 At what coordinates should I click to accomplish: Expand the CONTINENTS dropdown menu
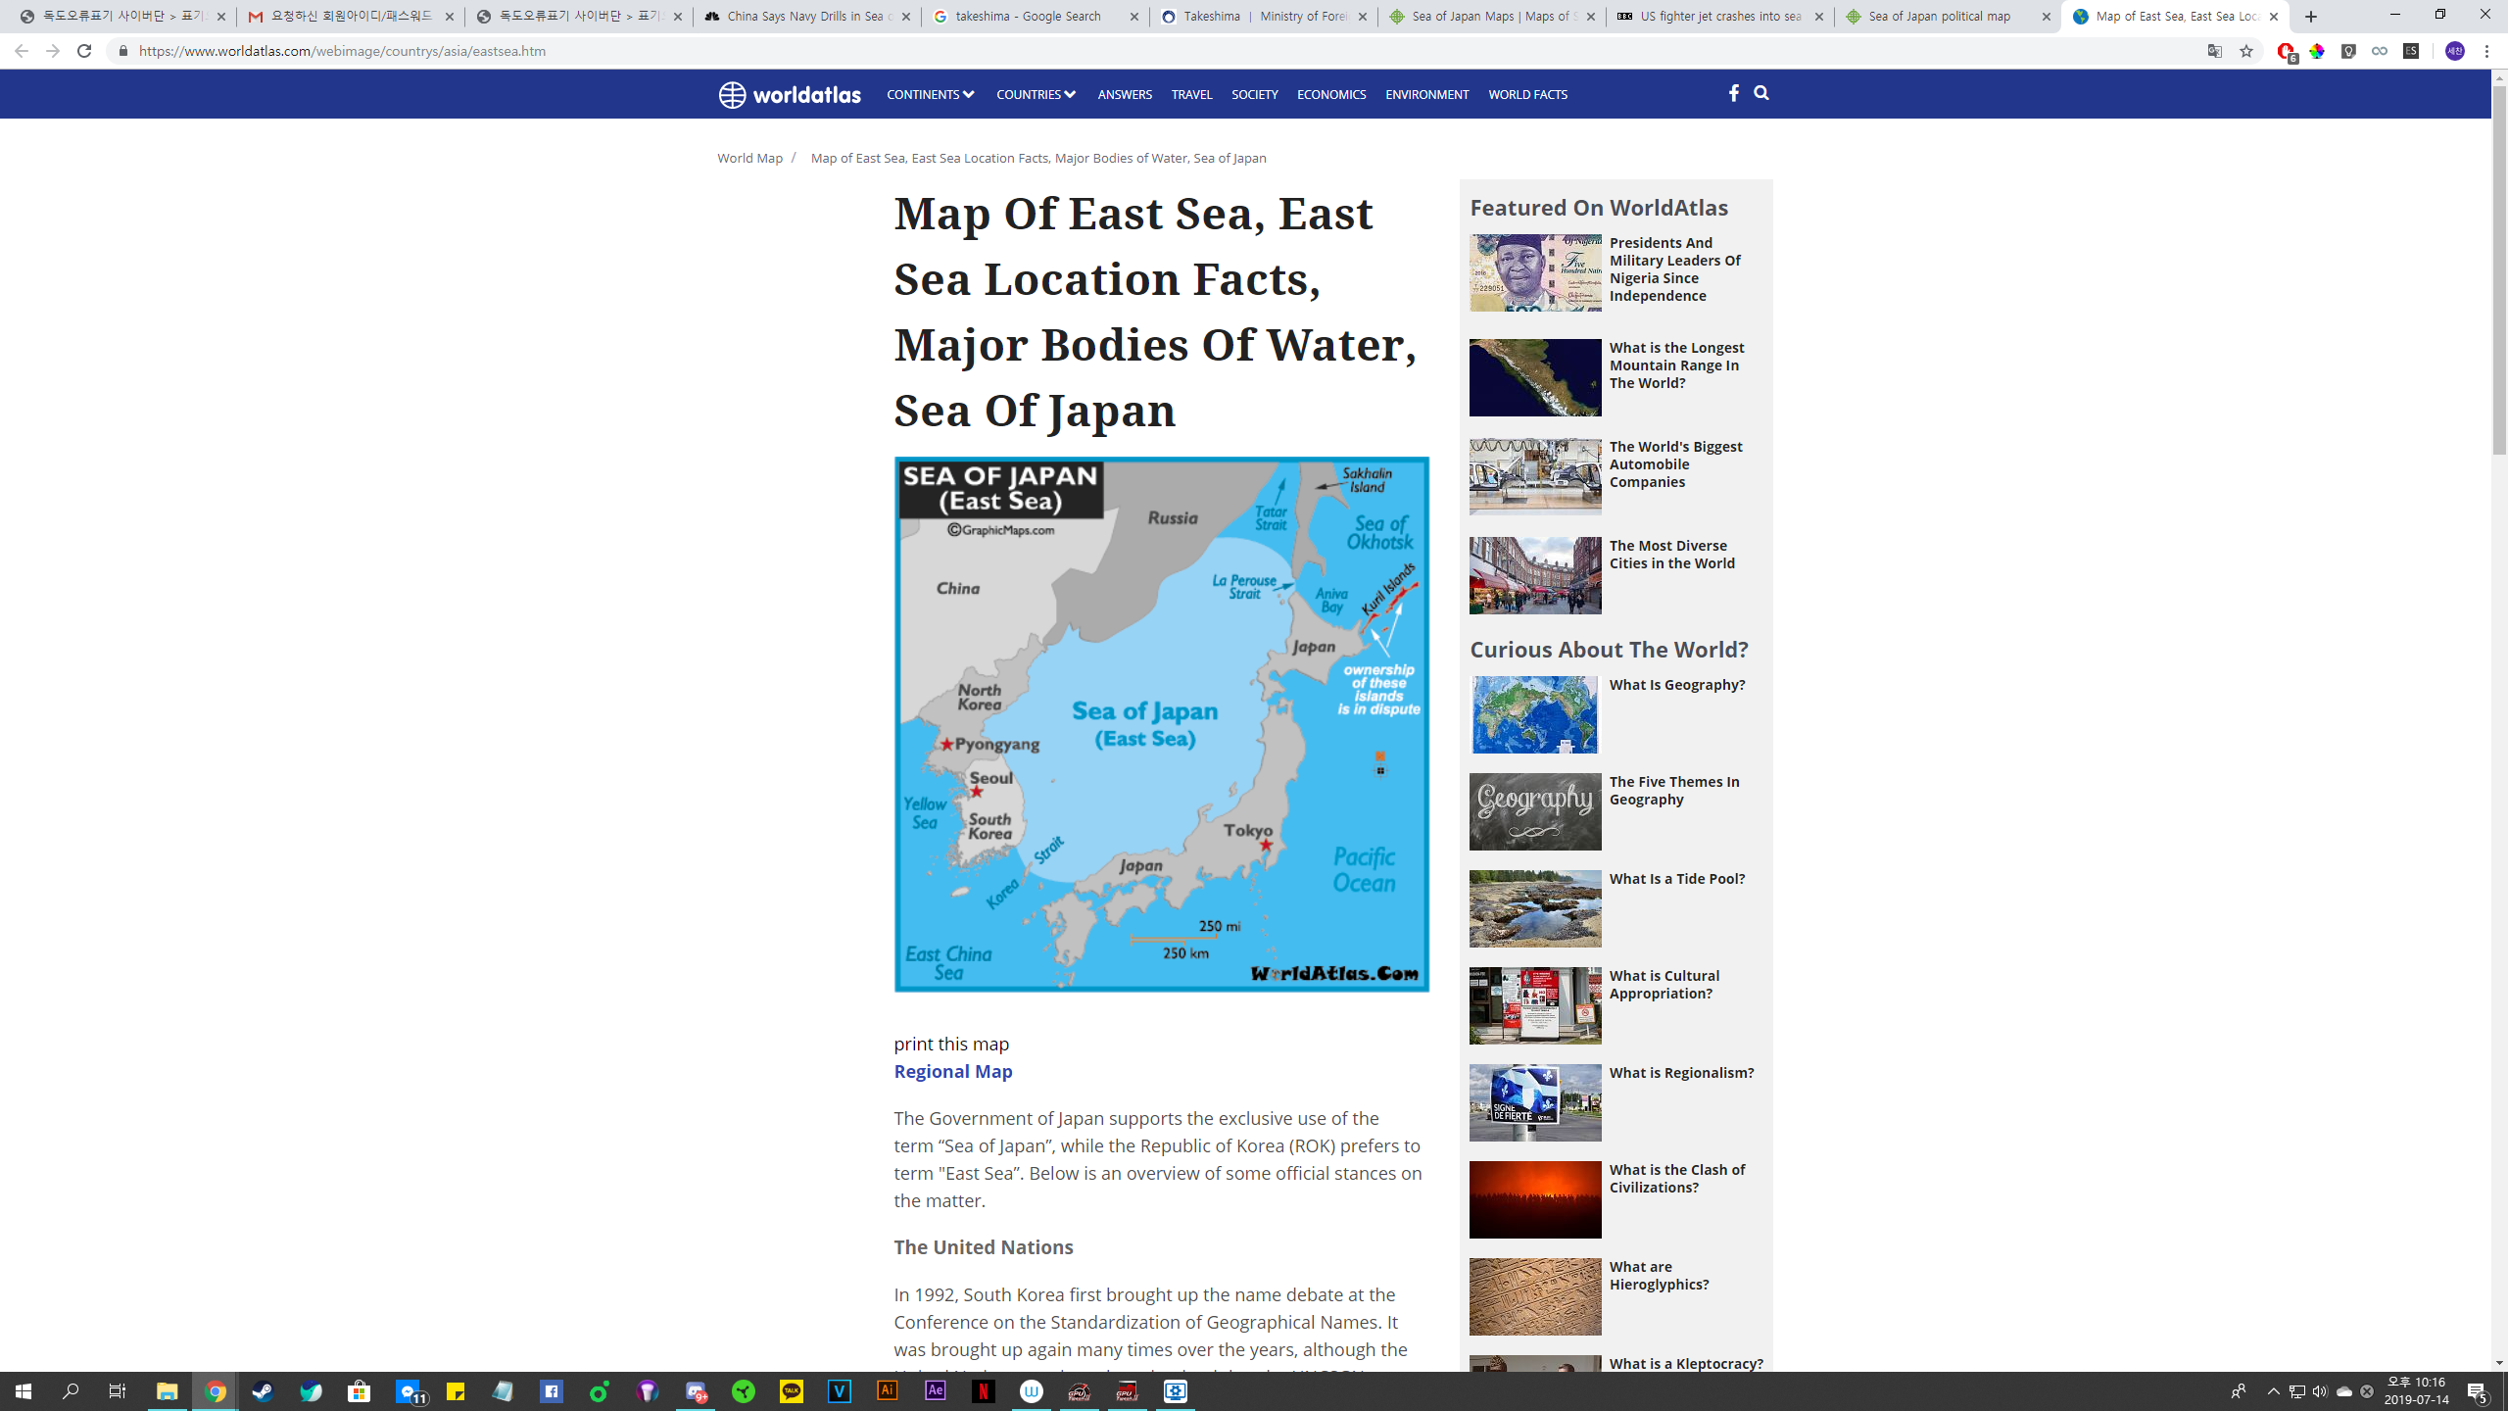[x=930, y=94]
